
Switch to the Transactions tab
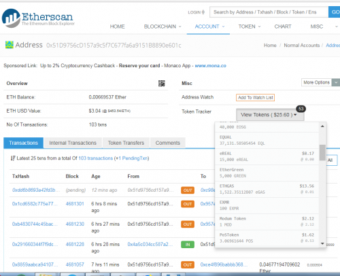click(x=23, y=143)
